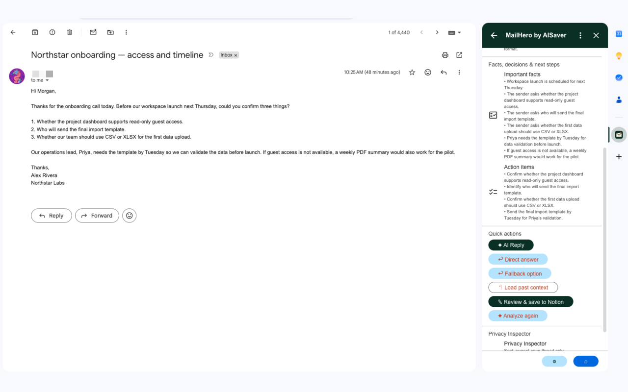Click the MailHero panel scrollbar
The height and width of the screenshot is (392, 628).
click(x=604, y=239)
